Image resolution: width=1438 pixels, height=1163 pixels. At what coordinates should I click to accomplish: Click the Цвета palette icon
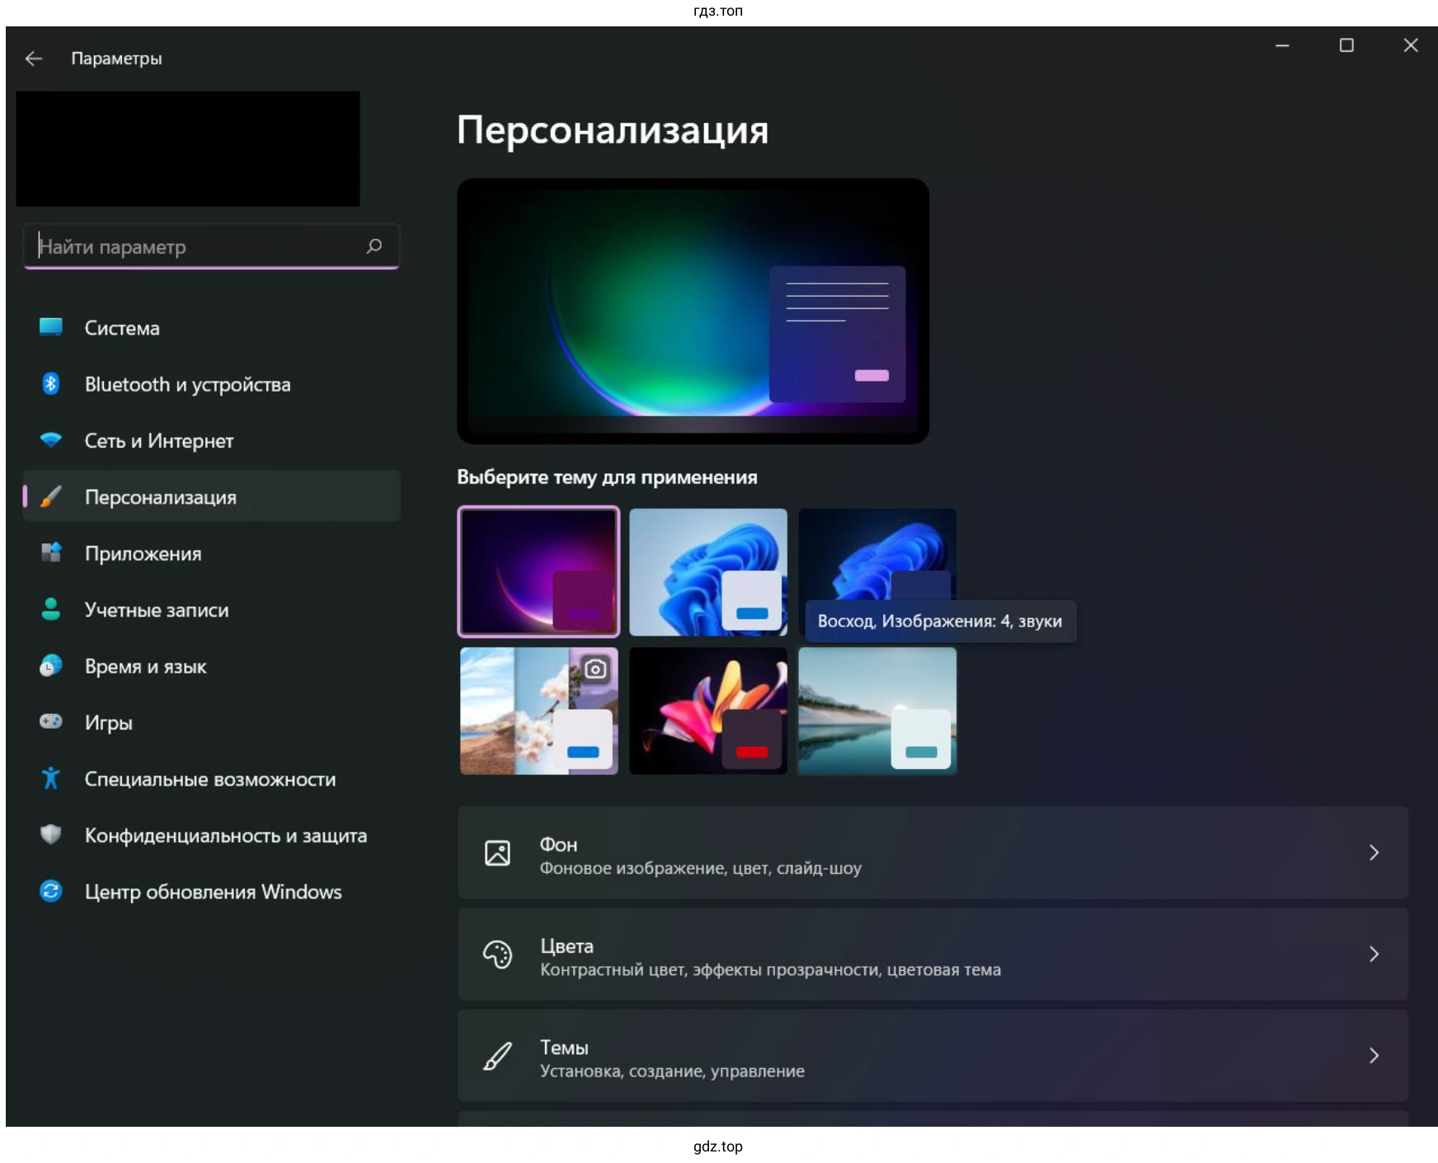[497, 954]
